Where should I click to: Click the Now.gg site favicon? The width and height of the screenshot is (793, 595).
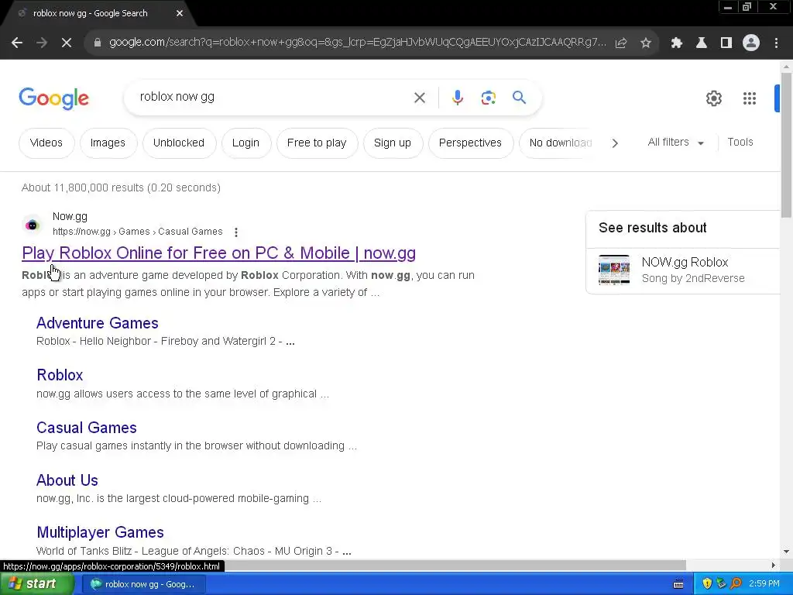tap(32, 225)
